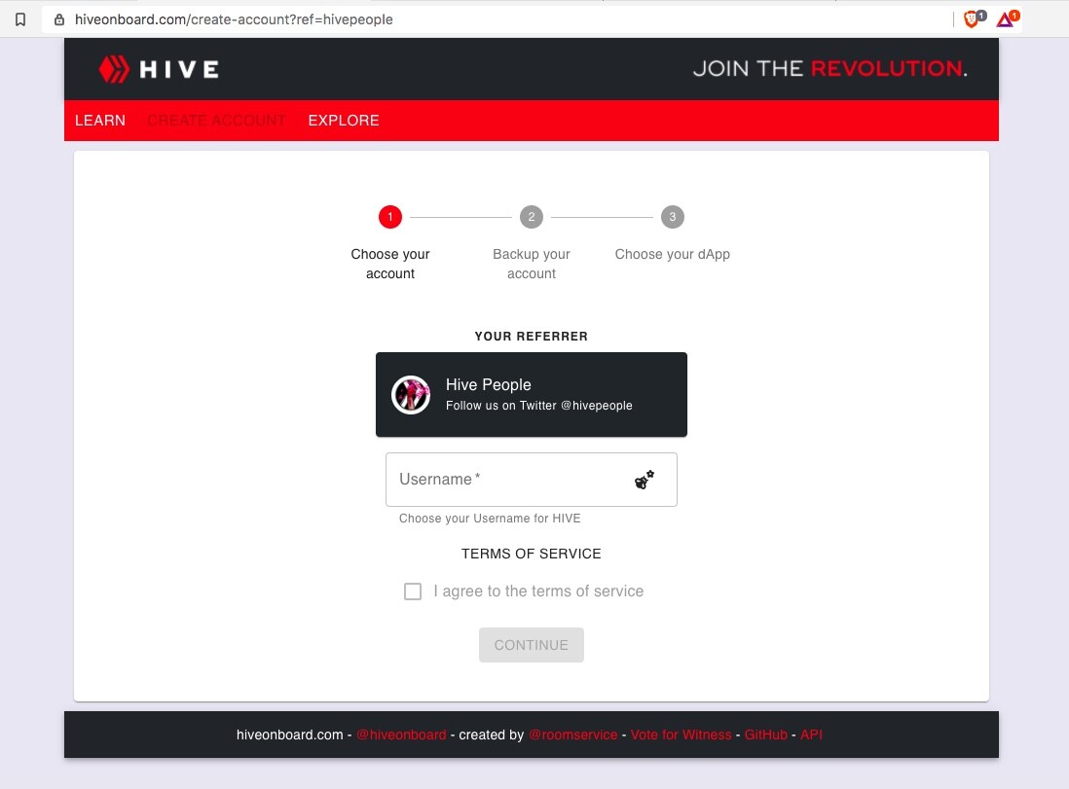Image resolution: width=1069 pixels, height=789 pixels.
Task: Click into the Username input field
Action: [x=531, y=480]
